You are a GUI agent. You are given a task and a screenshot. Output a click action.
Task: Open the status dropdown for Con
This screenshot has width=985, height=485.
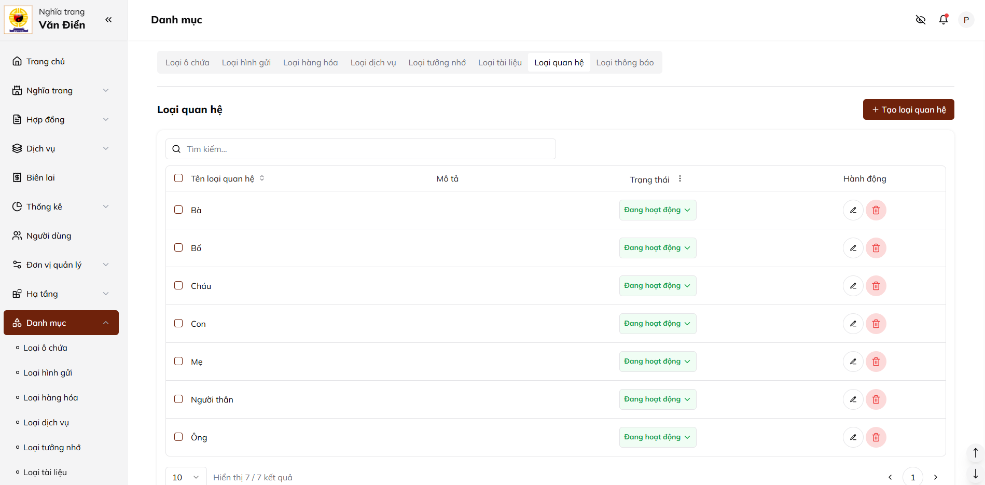(x=657, y=324)
